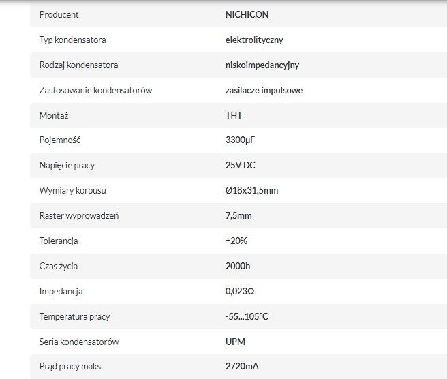Click the 25V DC voltage value

241,166
